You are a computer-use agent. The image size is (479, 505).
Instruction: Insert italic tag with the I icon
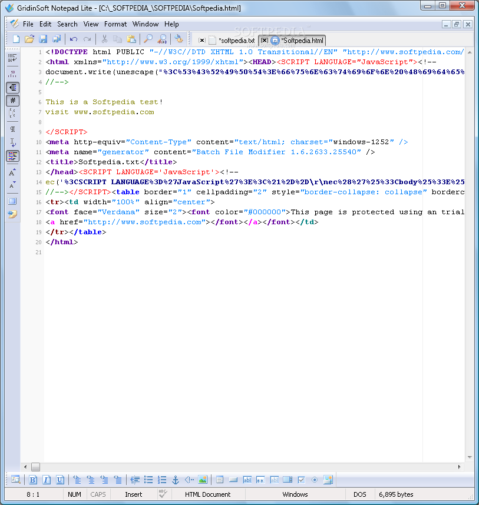[x=47, y=480]
